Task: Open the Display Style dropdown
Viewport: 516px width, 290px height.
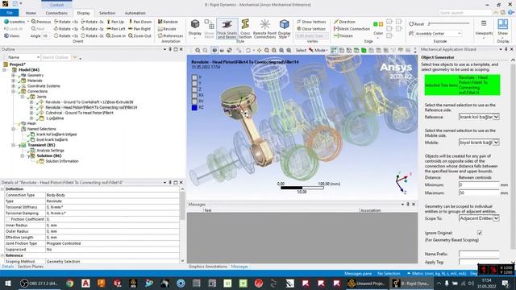Action: 284,29
